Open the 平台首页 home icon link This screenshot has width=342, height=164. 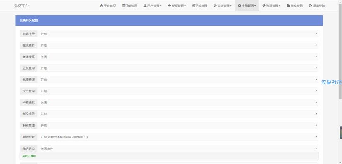click(x=108, y=6)
